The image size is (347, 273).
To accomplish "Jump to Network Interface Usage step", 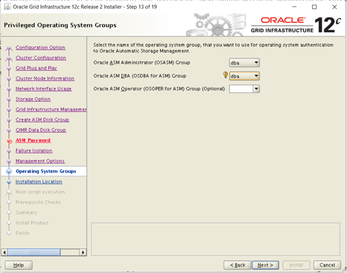I will [x=43, y=89].
